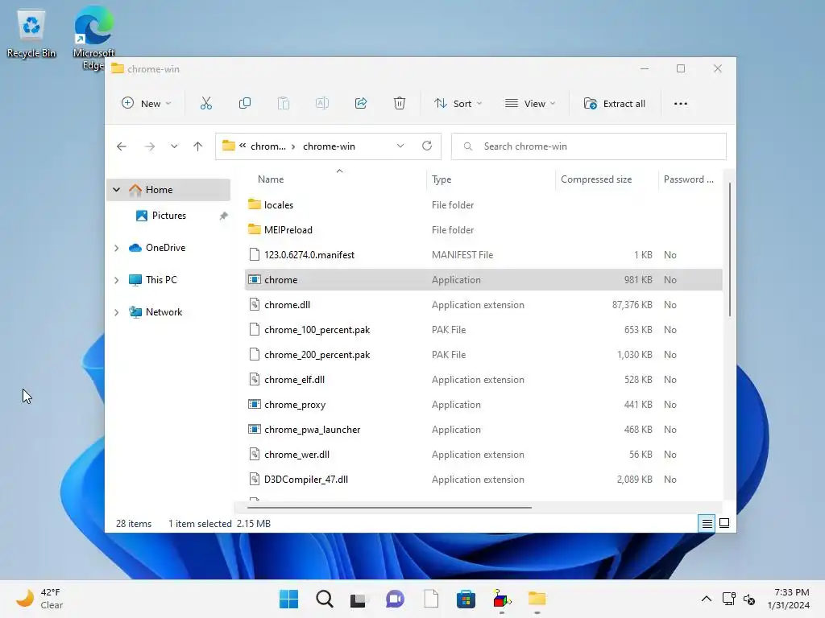Viewport: 825px width, 618px height.
Task: Click the horizontal scrollbar thumb
Action: point(389,508)
